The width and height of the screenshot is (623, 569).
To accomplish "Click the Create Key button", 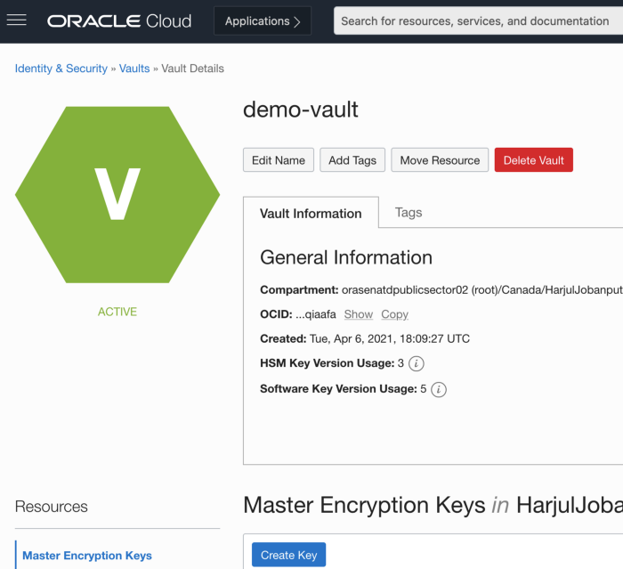I will pyautogui.click(x=289, y=555).
